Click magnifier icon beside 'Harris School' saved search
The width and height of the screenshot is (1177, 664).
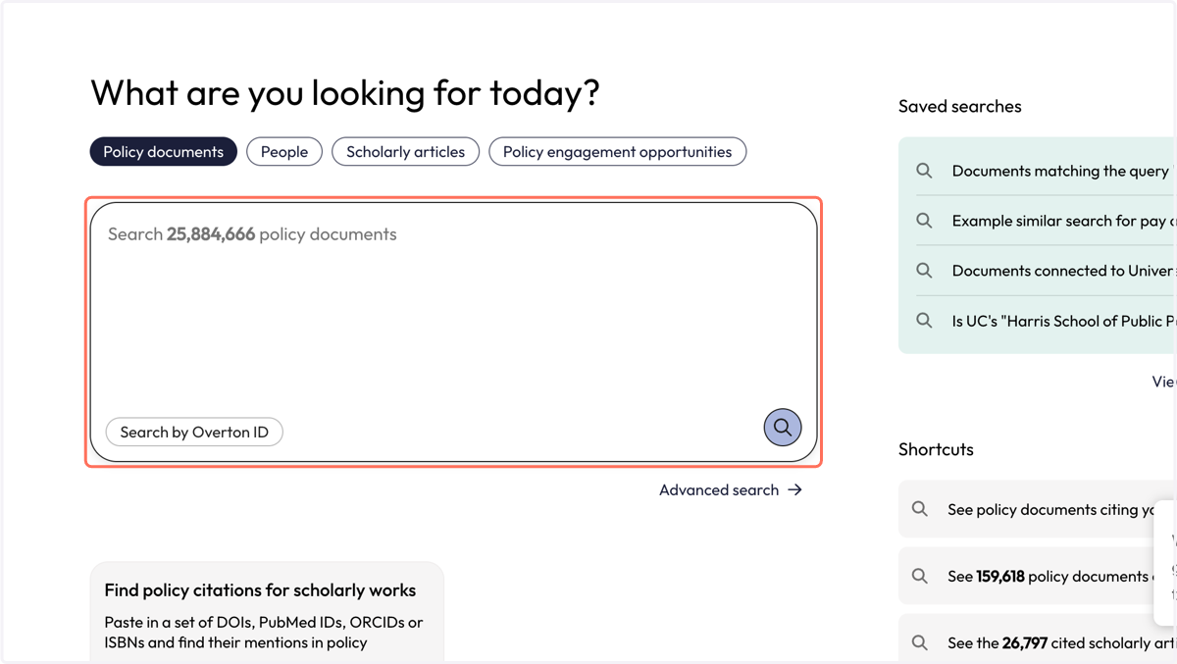(x=924, y=321)
